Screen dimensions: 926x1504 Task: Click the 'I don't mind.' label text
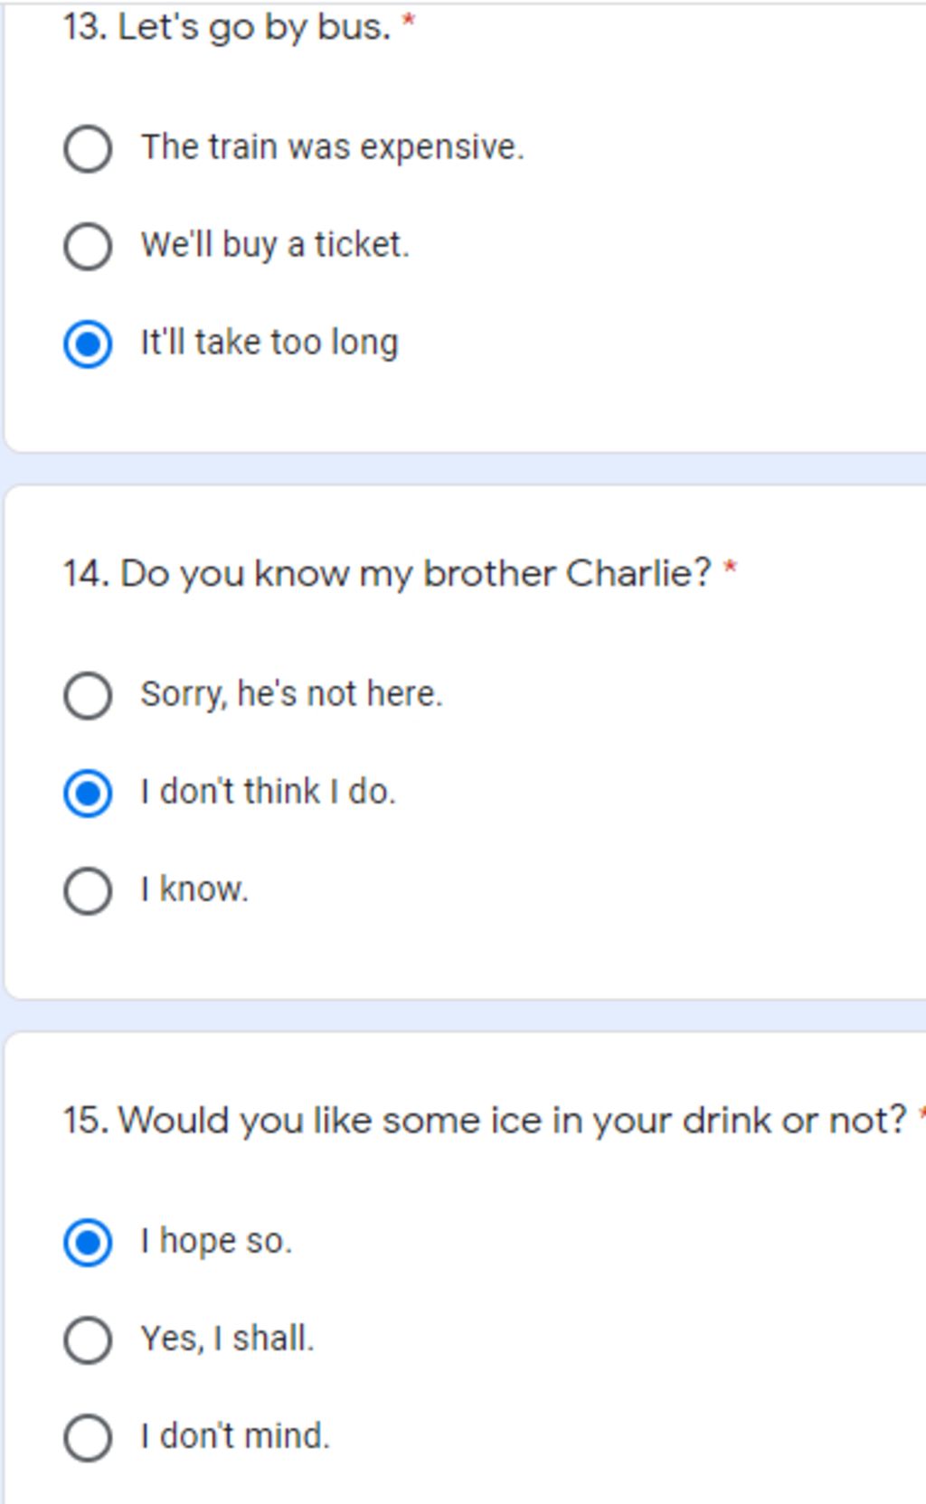pos(235,1436)
